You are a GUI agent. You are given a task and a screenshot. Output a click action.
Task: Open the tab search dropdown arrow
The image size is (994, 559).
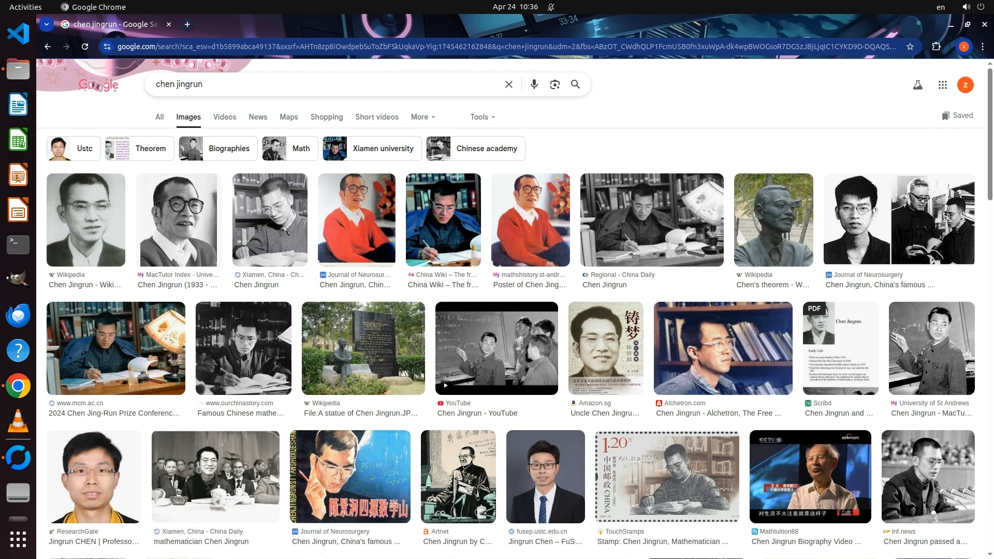coord(47,24)
